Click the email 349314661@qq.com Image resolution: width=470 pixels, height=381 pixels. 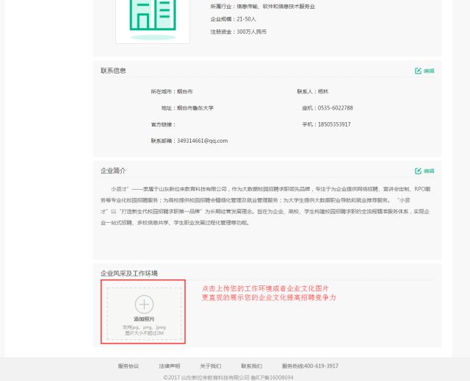point(203,140)
